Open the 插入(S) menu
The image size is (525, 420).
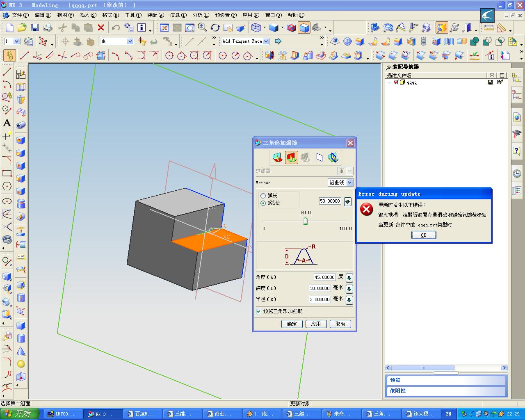point(88,15)
